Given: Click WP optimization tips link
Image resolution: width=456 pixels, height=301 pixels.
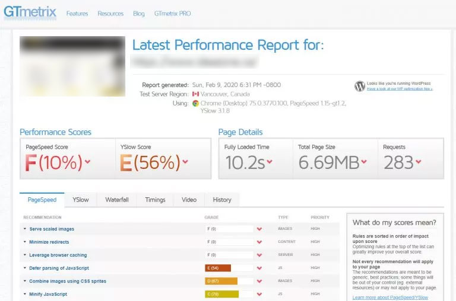Looking at the screenshot, I should click(400, 89).
